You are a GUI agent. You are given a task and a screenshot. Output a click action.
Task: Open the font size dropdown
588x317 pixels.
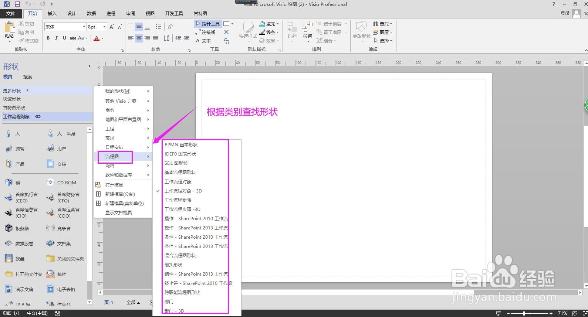[105, 27]
